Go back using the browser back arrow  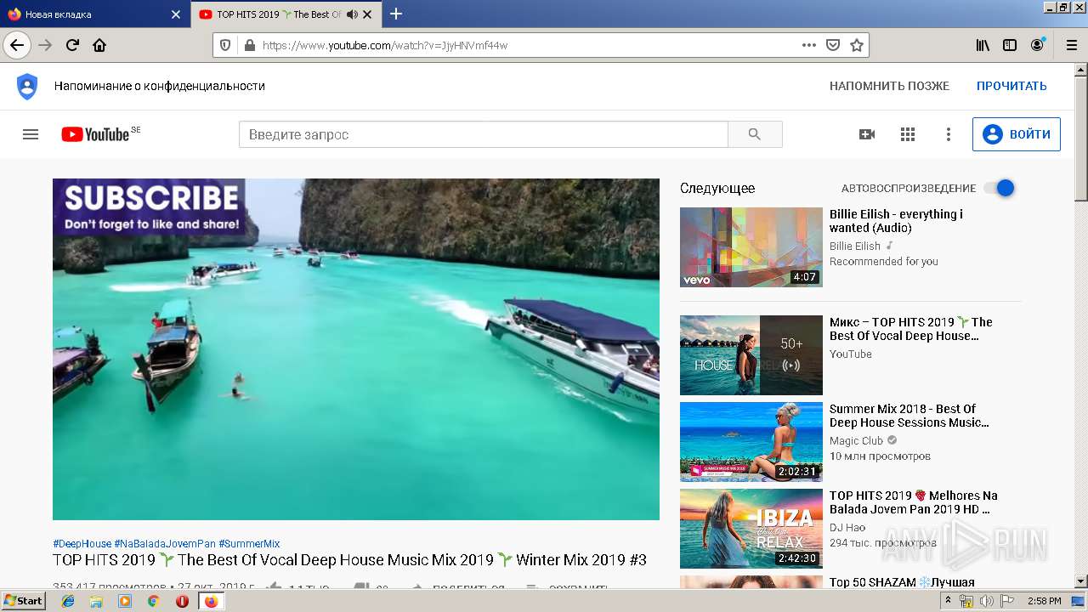(17, 45)
